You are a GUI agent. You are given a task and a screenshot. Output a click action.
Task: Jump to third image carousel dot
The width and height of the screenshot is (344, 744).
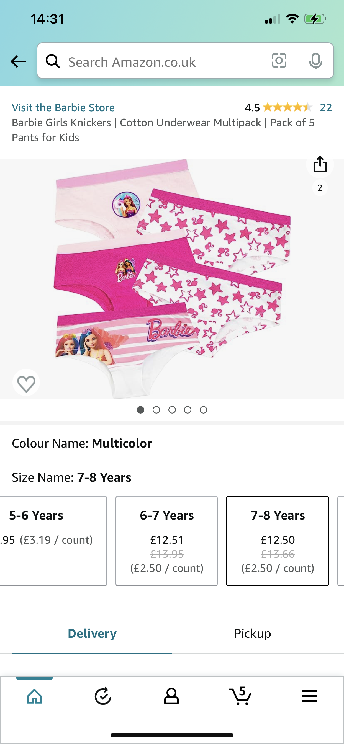(x=172, y=410)
